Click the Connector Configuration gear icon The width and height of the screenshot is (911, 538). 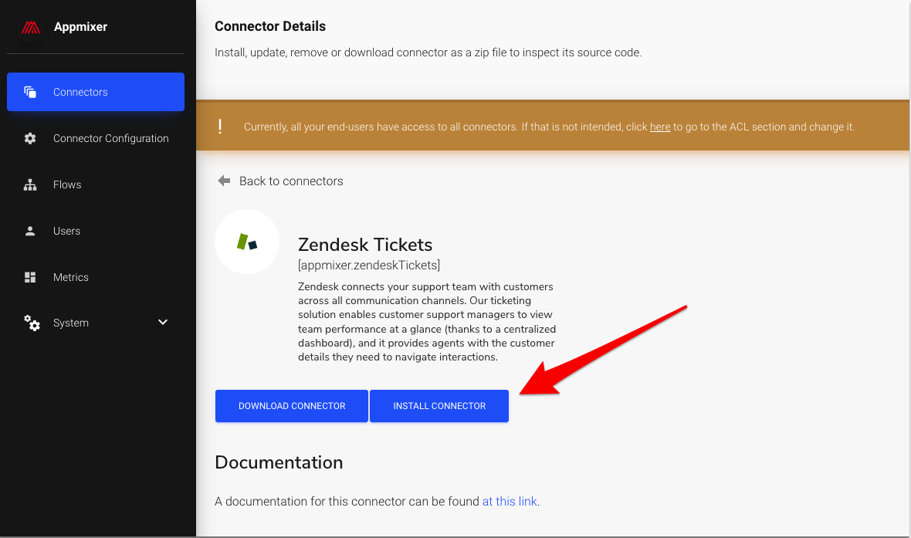tap(30, 138)
